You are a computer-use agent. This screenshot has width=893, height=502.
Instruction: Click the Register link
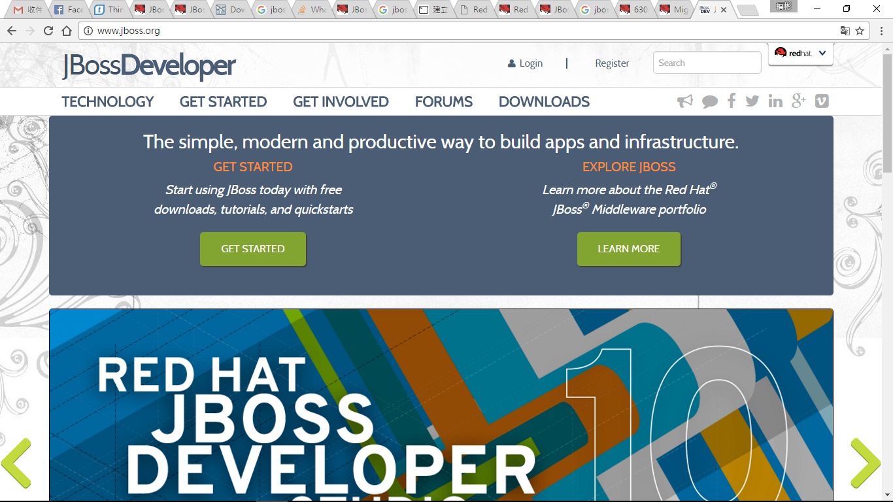click(612, 63)
